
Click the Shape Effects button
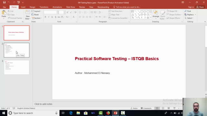point(174,18)
